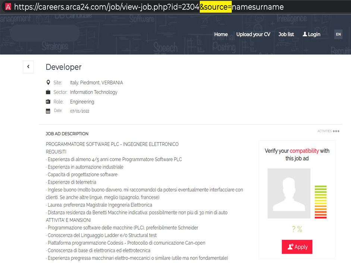Go to the Home page

[x=221, y=34]
